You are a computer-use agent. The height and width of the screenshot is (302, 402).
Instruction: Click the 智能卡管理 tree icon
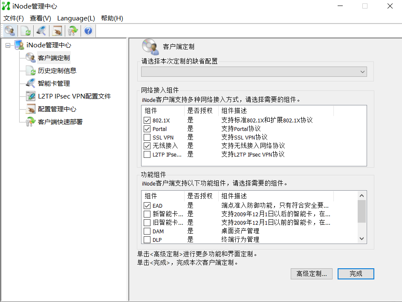click(31, 83)
